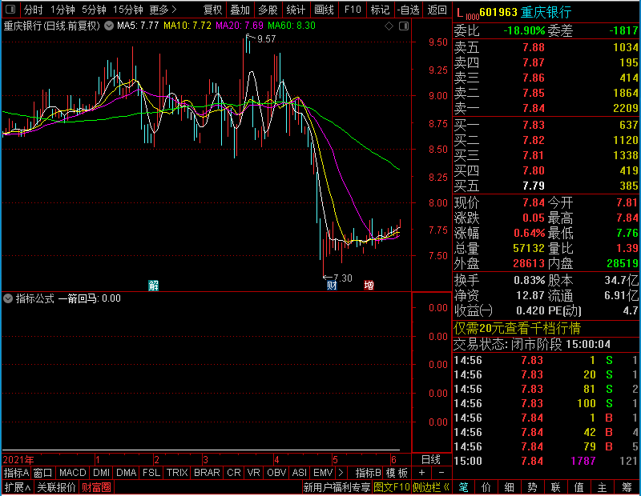Screen dimensions: 641x496
Task: Expand the 更多 periods menu
Action: [163, 10]
